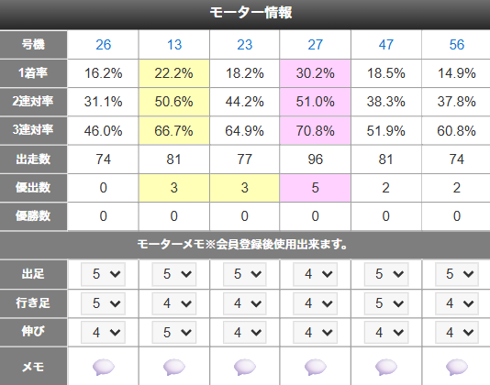This screenshot has height=385, width=490.
Task: Click the モーターメモ section header
Action: 245,245
